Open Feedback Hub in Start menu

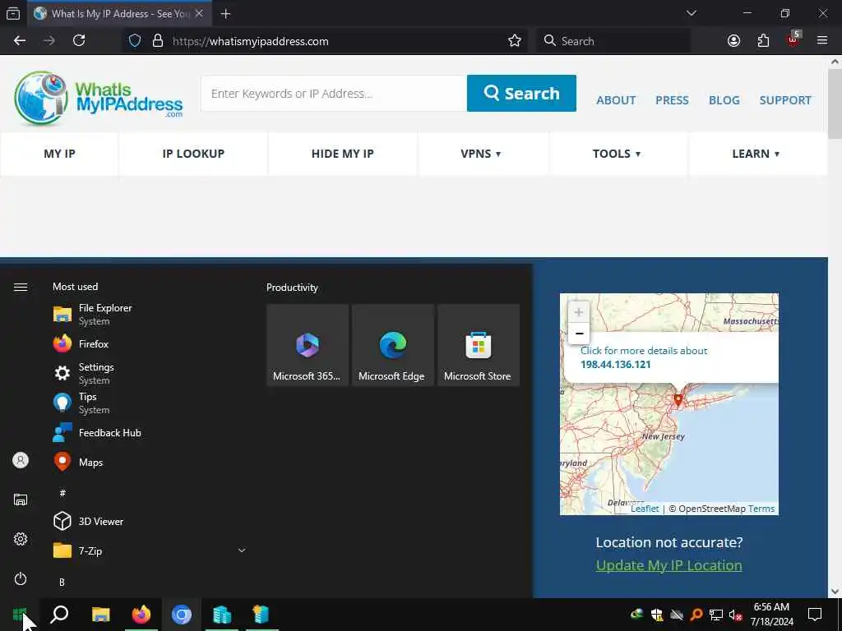pos(150,432)
